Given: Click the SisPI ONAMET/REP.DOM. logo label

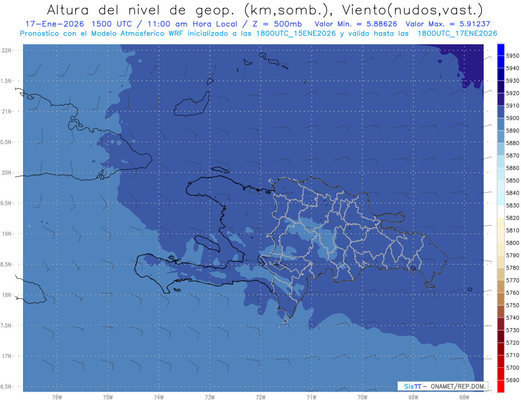Looking at the screenshot, I should (442, 386).
